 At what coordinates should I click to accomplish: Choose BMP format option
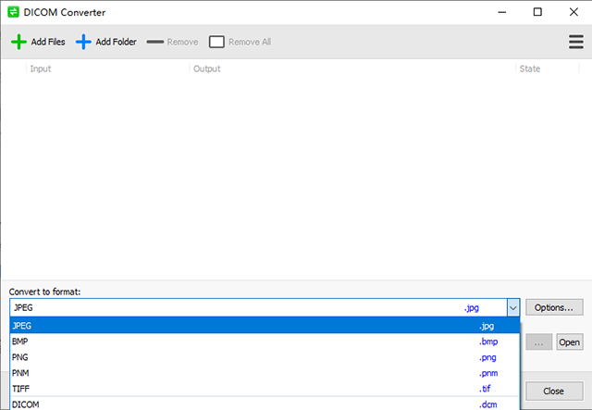(265, 342)
